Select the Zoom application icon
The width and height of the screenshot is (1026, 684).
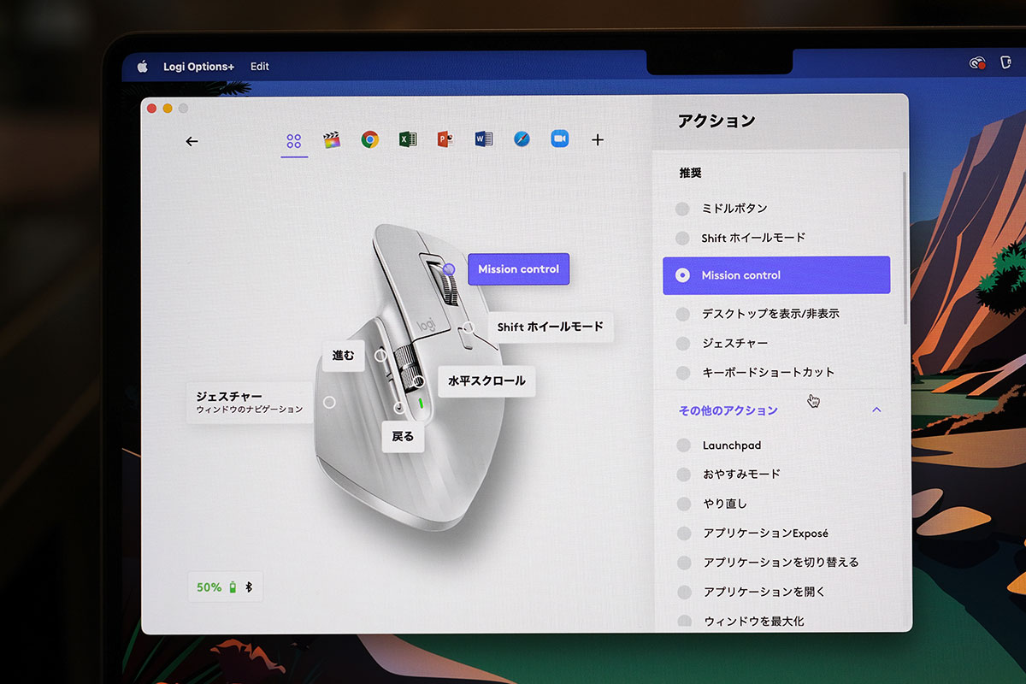coord(559,139)
